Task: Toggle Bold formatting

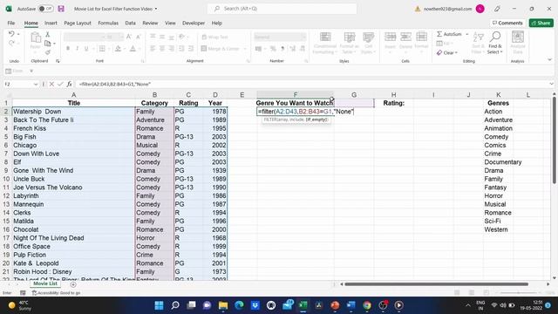Action: tap(68, 49)
